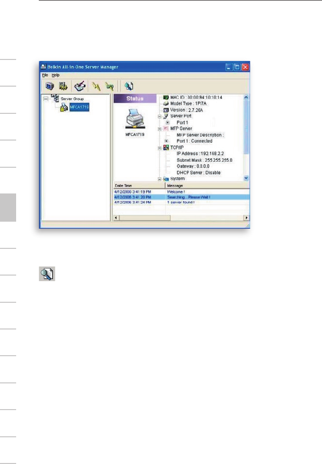Click the MFP Server pink icon

166,129
